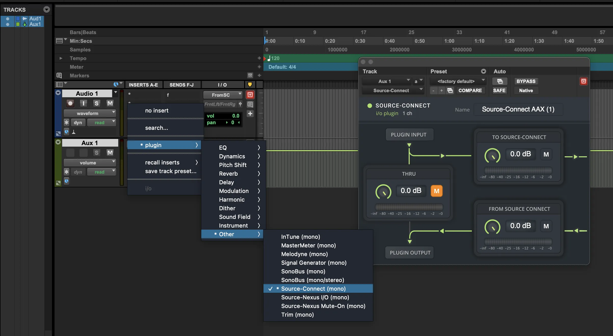Solo the Aux 1 track

tap(96, 153)
